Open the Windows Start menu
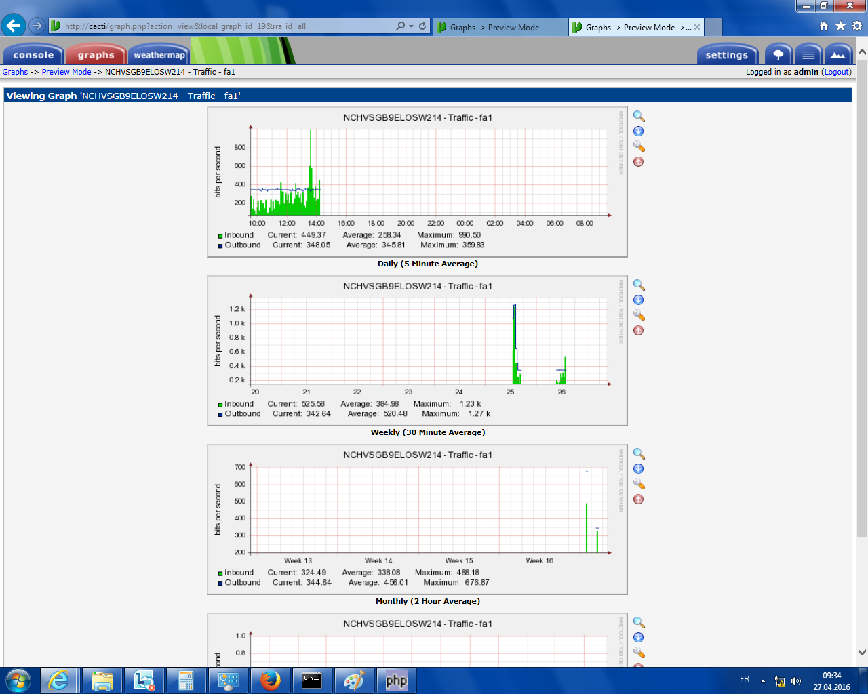The width and height of the screenshot is (868, 694). tap(18, 680)
